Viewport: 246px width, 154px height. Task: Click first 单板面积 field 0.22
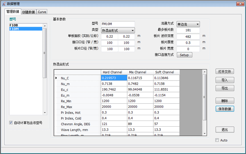coord(109,36)
